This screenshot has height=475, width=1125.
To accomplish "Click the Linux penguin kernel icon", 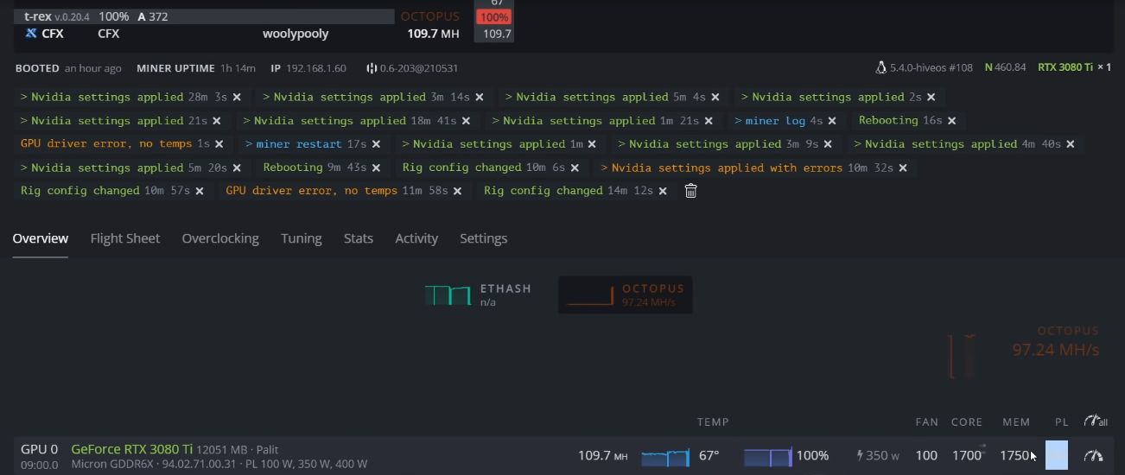I will (x=880, y=67).
